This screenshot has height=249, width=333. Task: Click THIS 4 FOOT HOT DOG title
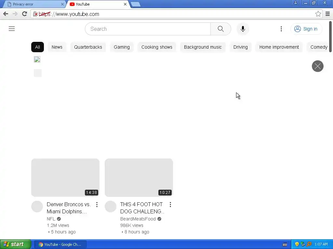[x=142, y=208]
